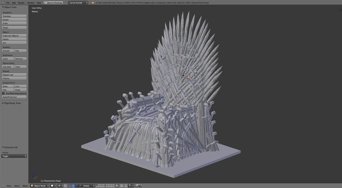Image resolution: width=342 pixels, height=188 pixels.
Task: Click Grease Pencil Poly button
Action: (x=8, y=90)
